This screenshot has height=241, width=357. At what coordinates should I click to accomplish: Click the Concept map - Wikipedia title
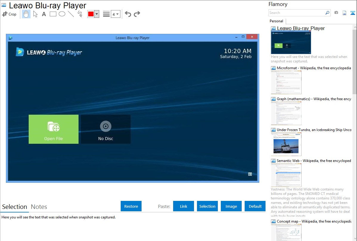pyautogui.click(x=314, y=221)
